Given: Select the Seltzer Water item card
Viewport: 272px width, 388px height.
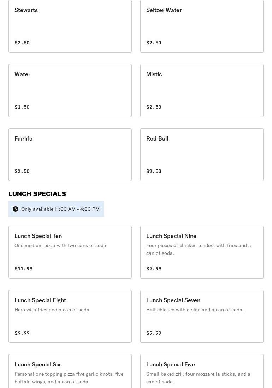Looking at the screenshot, I should tap(202, 26).
